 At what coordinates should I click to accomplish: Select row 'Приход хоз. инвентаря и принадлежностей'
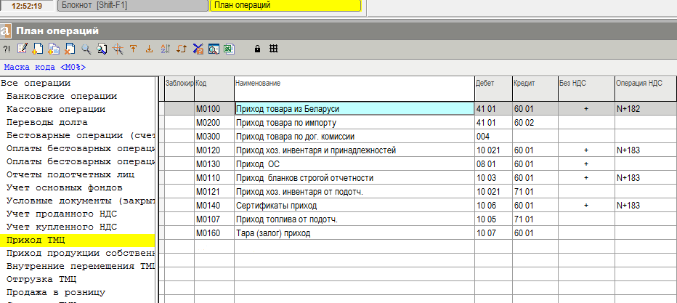click(x=418, y=150)
